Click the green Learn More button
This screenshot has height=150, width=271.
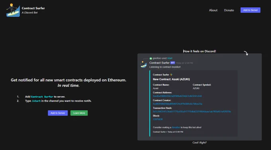[79, 113]
